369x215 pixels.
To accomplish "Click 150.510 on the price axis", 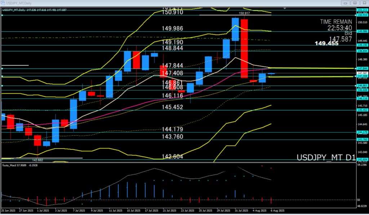I will point(363,23).
